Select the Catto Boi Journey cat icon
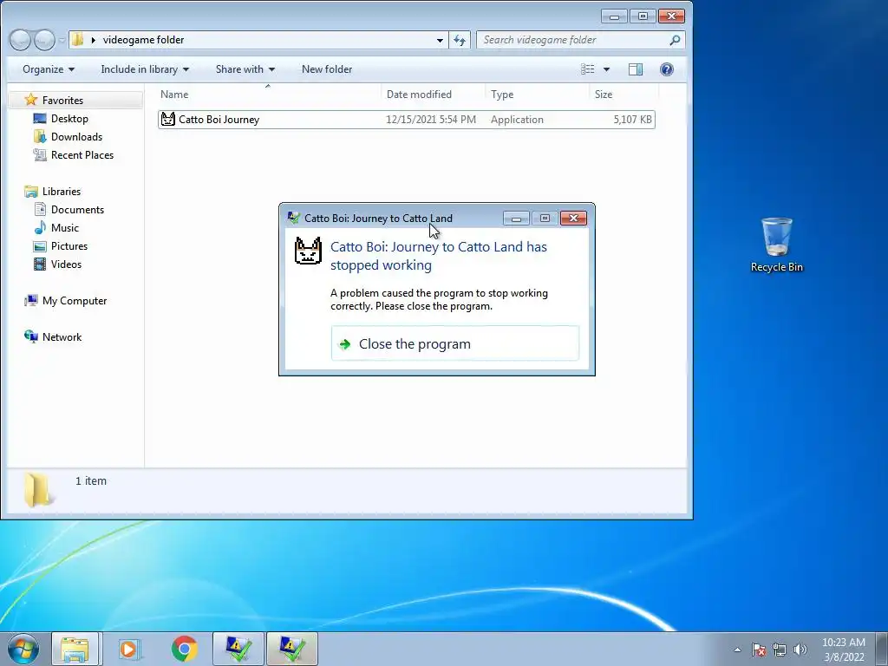Screen dimensions: 888x666 167,119
